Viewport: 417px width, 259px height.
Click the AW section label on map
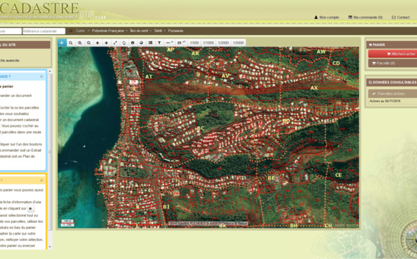point(321,52)
